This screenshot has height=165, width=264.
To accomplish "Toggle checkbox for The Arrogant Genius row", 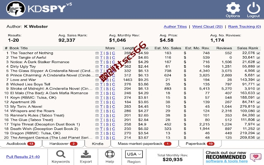I will 258,138.
